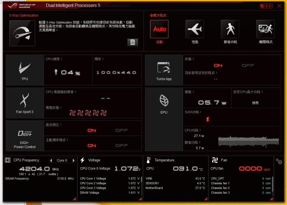Click the last fan status icon
This screenshot has height=205, width=287.
[103, 113]
